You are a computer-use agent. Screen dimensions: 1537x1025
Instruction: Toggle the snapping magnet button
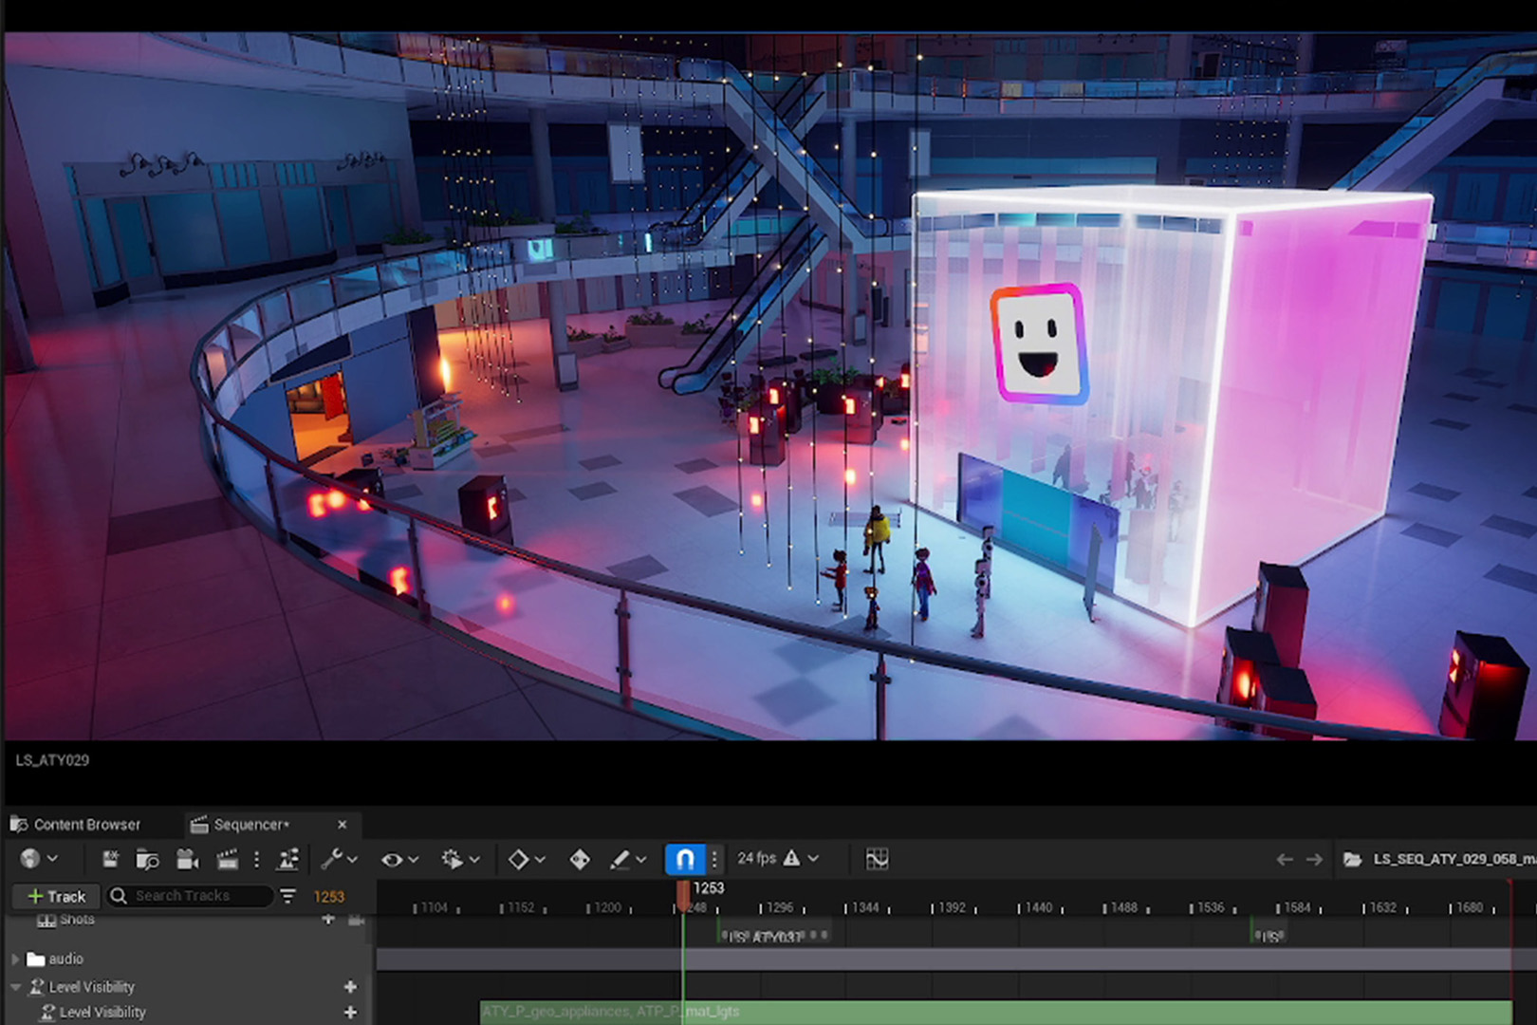tap(684, 859)
